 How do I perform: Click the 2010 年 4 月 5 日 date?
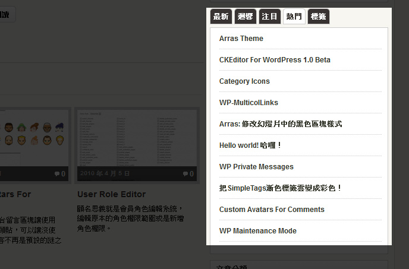click(x=105, y=173)
